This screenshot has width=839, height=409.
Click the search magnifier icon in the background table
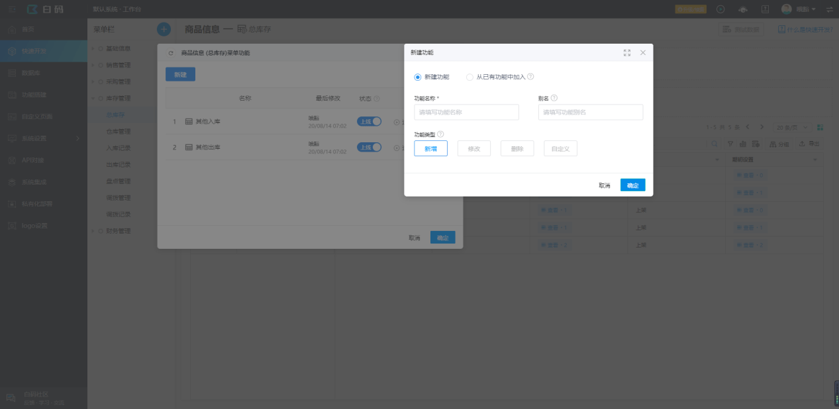click(x=715, y=144)
